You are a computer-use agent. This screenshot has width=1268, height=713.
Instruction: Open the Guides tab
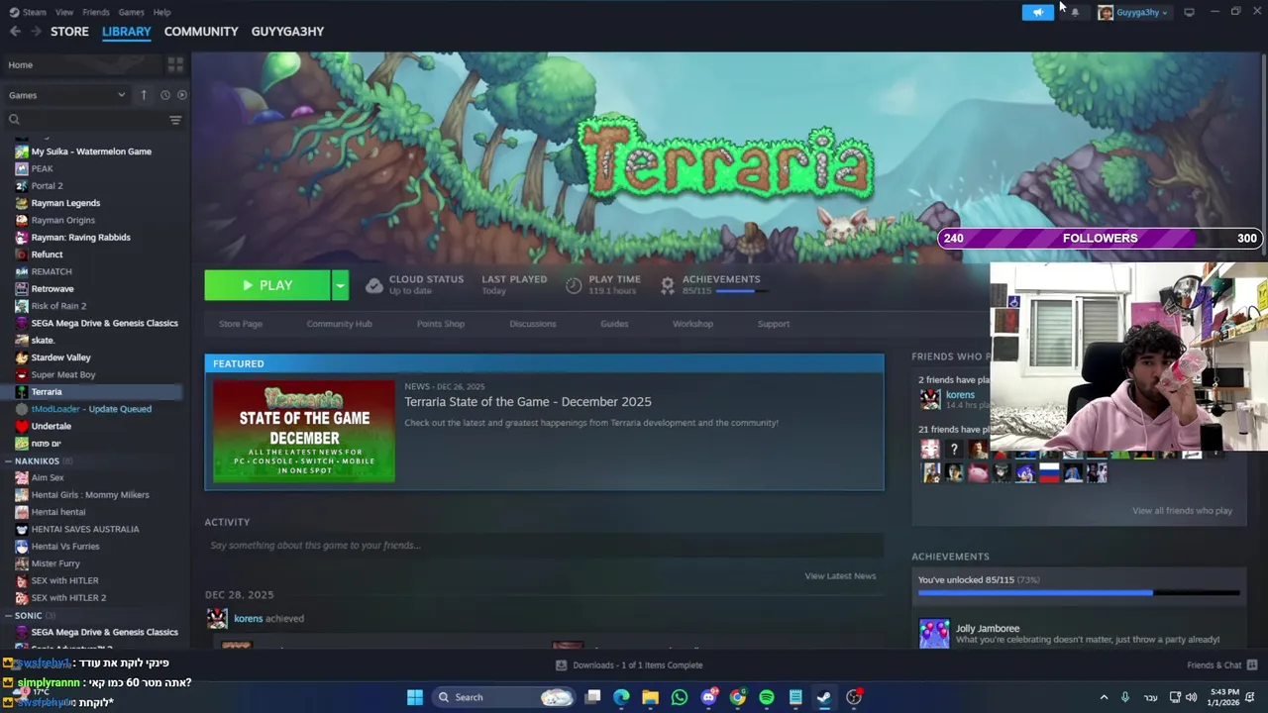click(x=614, y=324)
